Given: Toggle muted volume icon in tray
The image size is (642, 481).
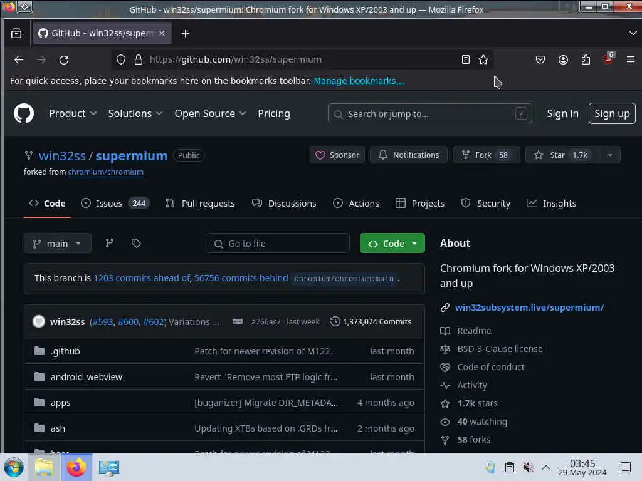Looking at the screenshot, I should click(528, 467).
